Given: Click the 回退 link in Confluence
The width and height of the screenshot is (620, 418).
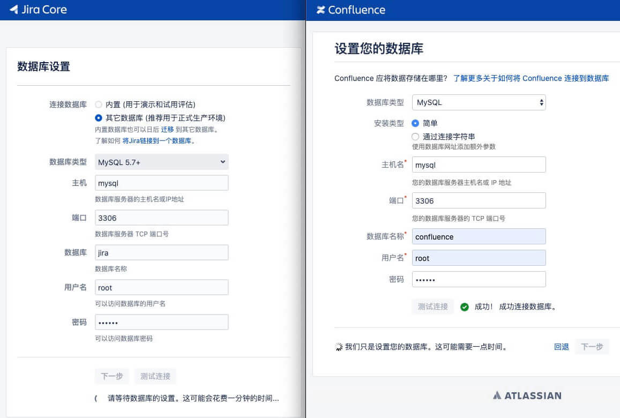Looking at the screenshot, I should [562, 347].
